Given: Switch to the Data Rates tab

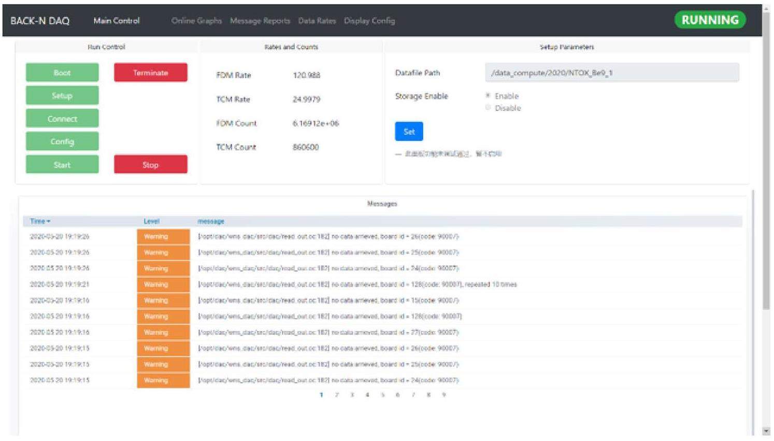Looking at the screenshot, I should click(x=317, y=21).
